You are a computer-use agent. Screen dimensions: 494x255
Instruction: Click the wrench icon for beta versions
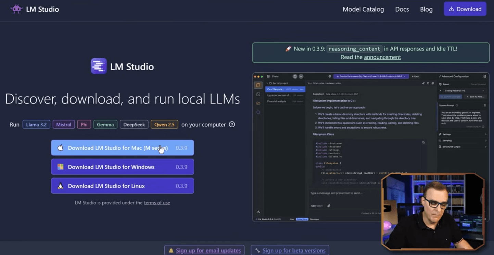pyautogui.click(x=257, y=251)
